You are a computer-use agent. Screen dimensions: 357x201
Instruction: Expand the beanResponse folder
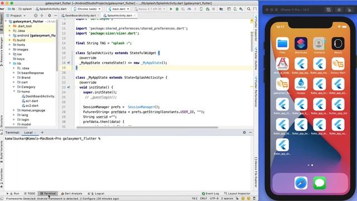coord(14,73)
